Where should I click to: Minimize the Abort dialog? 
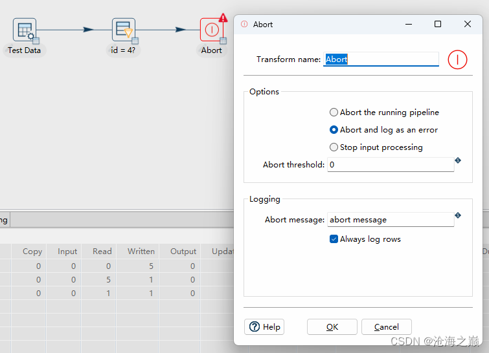[409, 24]
